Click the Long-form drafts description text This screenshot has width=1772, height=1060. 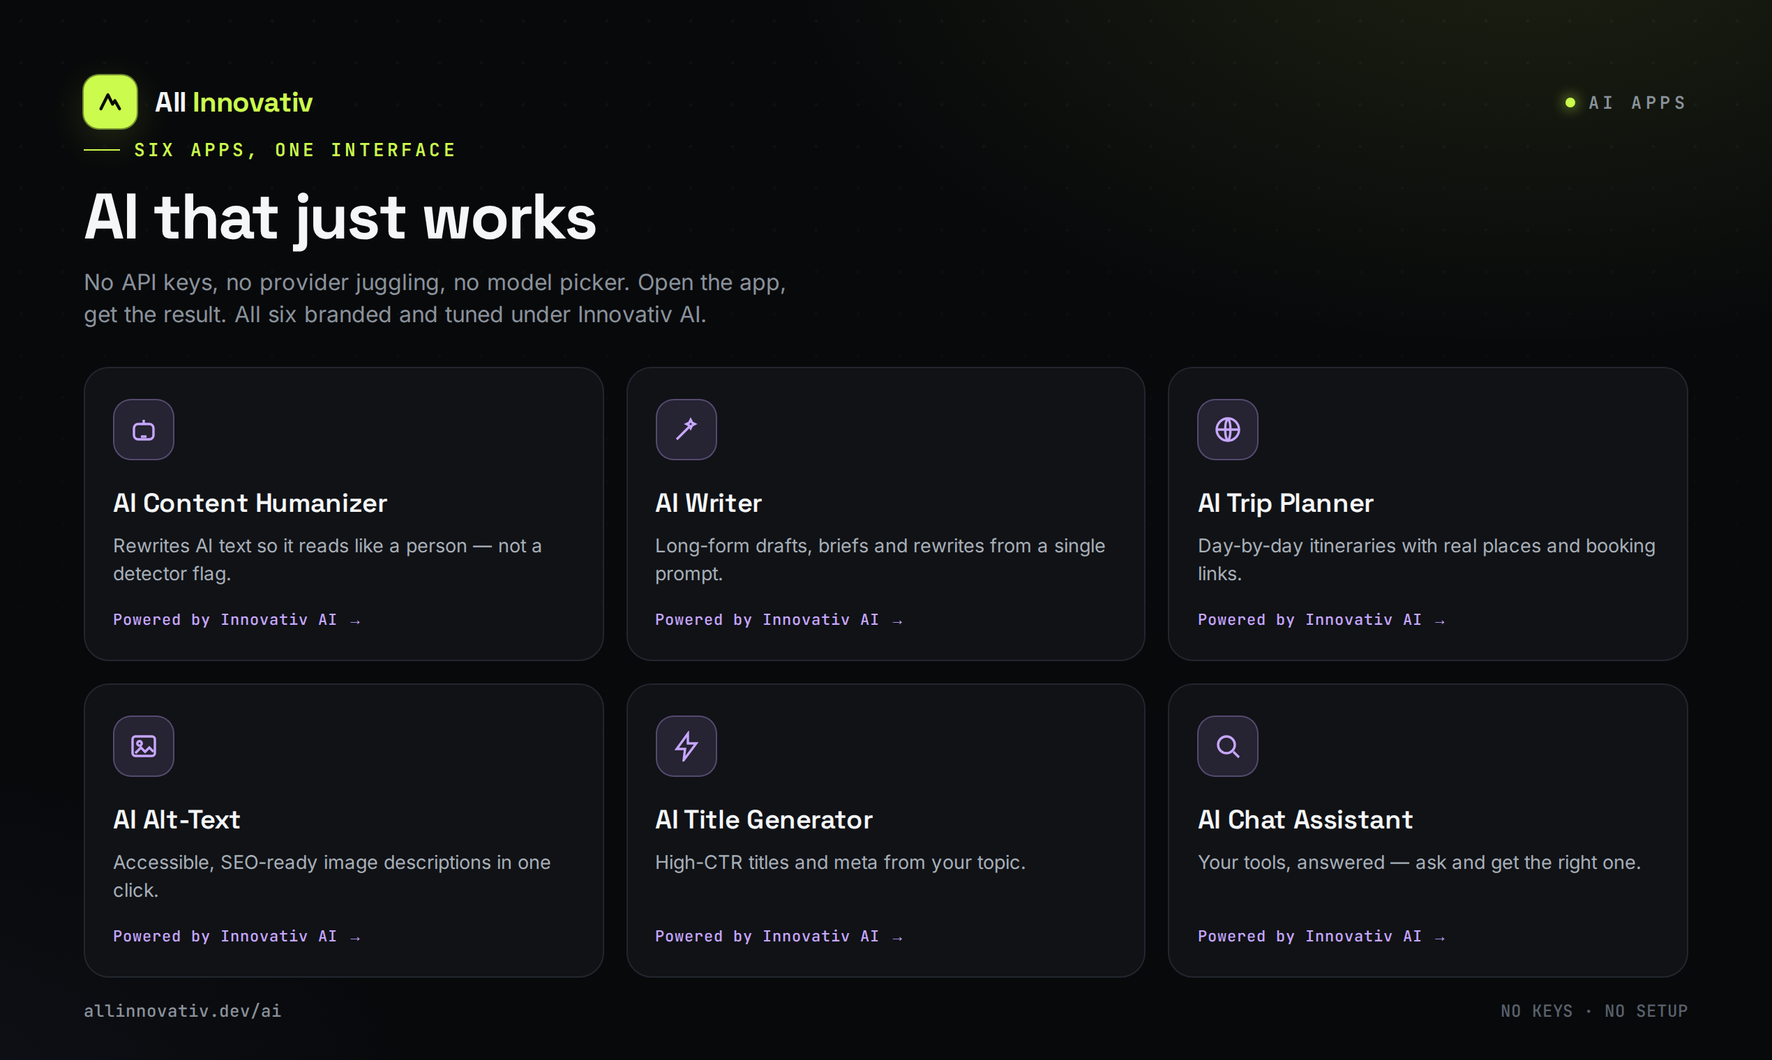click(x=880, y=559)
